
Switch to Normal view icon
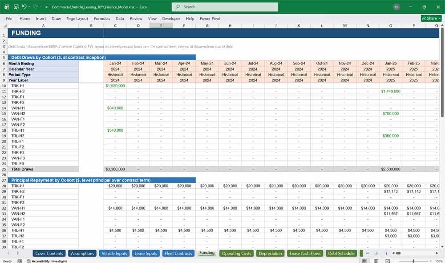pyautogui.click(x=364, y=261)
